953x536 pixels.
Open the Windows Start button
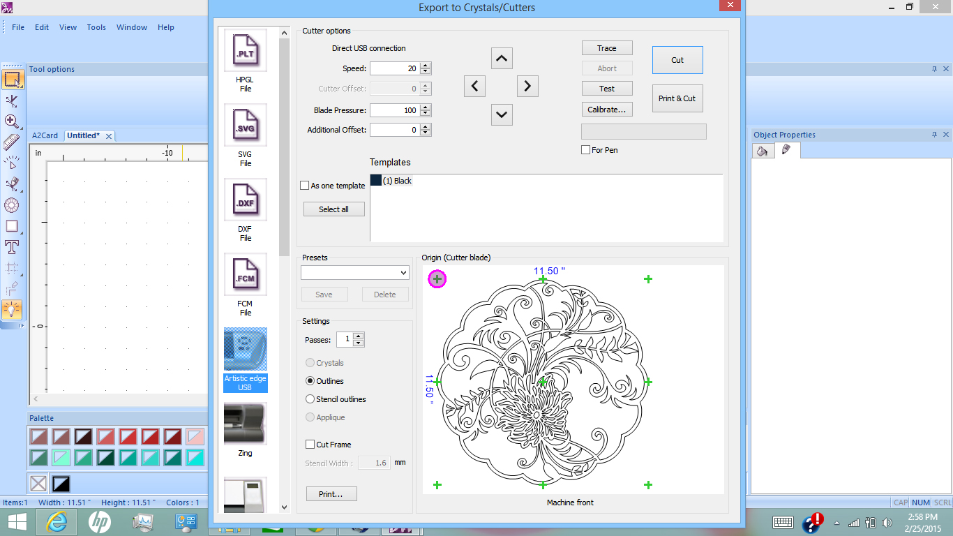(17, 522)
